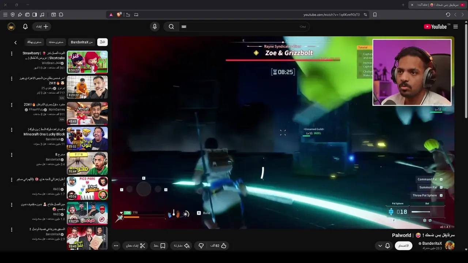Screen dimensions: 468x263
Task: Share the video (مشاركة)
Action: [x=182, y=246]
